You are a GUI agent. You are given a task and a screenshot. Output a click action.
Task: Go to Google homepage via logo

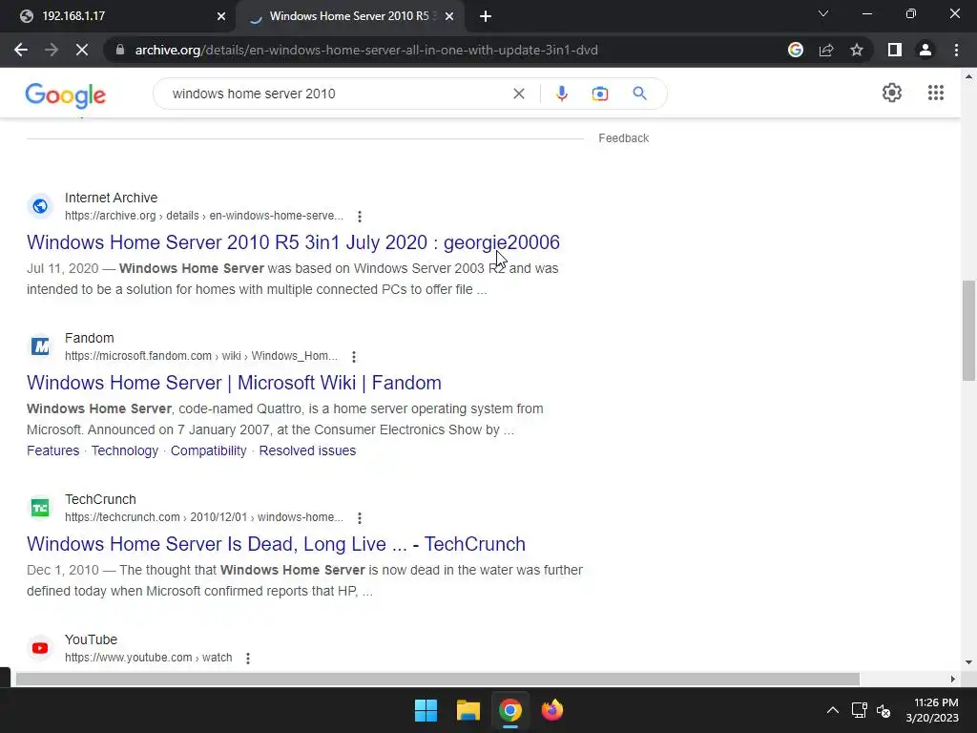click(x=66, y=95)
